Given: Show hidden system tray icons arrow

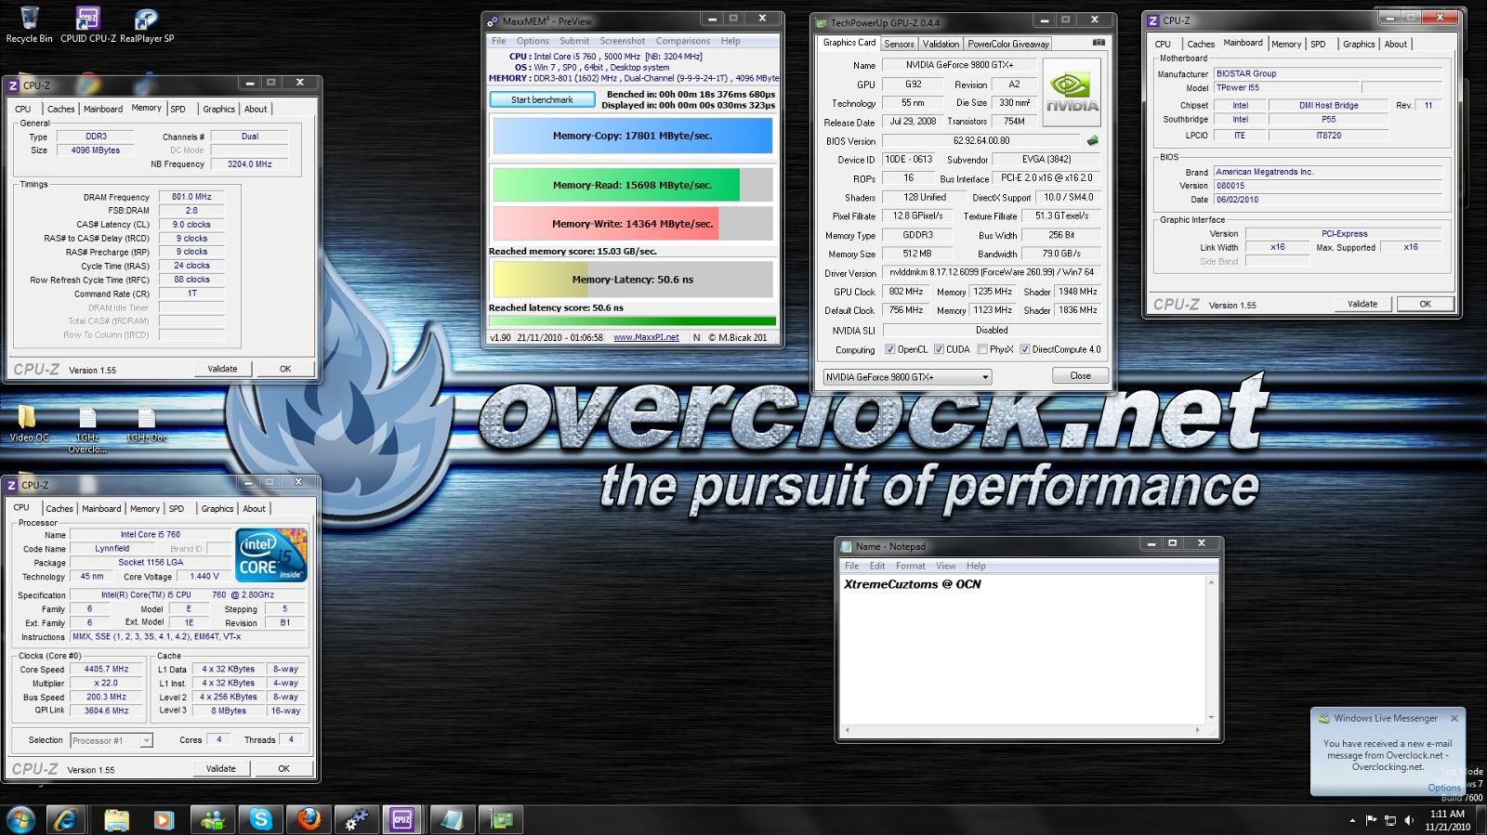Looking at the screenshot, I should [x=1351, y=821].
